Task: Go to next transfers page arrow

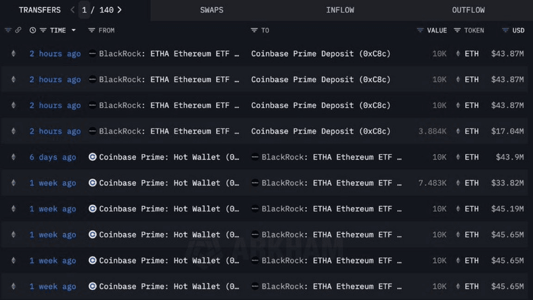Action: tap(119, 10)
